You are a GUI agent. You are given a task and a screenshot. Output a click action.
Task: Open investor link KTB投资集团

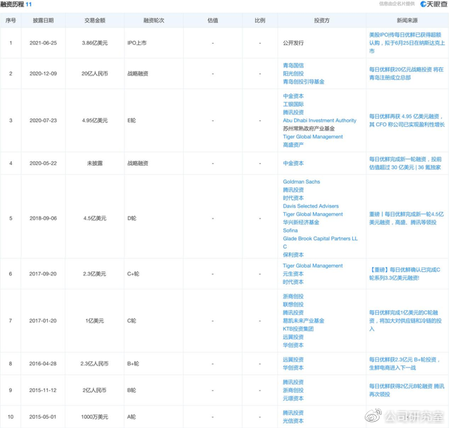coord(298,329)
